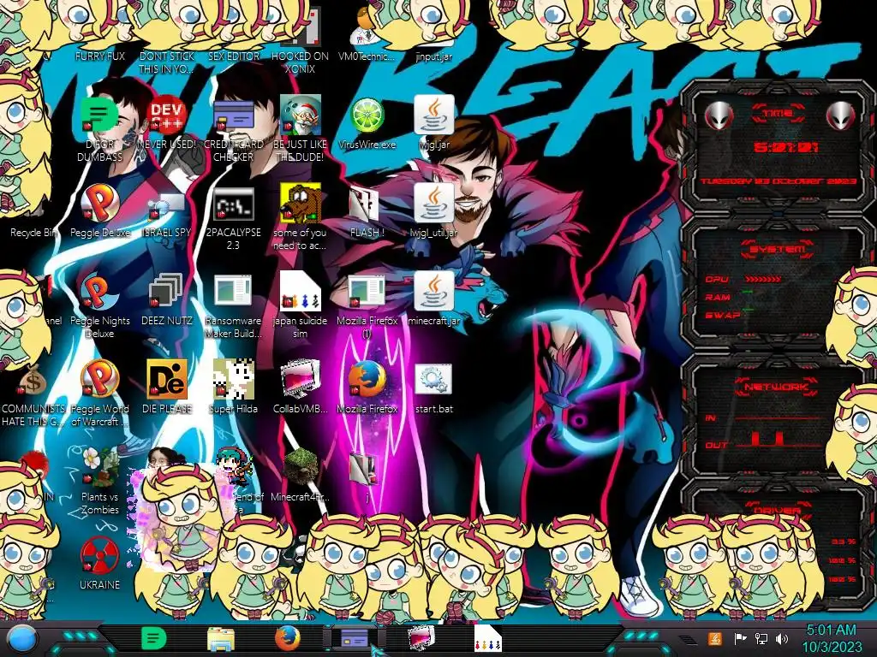Screen dimensions: 877x657
Task: Open the lwjgl.jar Java file
Action: [x=434, y=115]
